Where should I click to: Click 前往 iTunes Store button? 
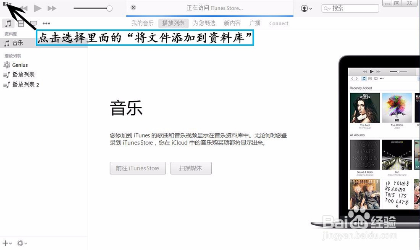pyautogui.click(x=138, y=168)
